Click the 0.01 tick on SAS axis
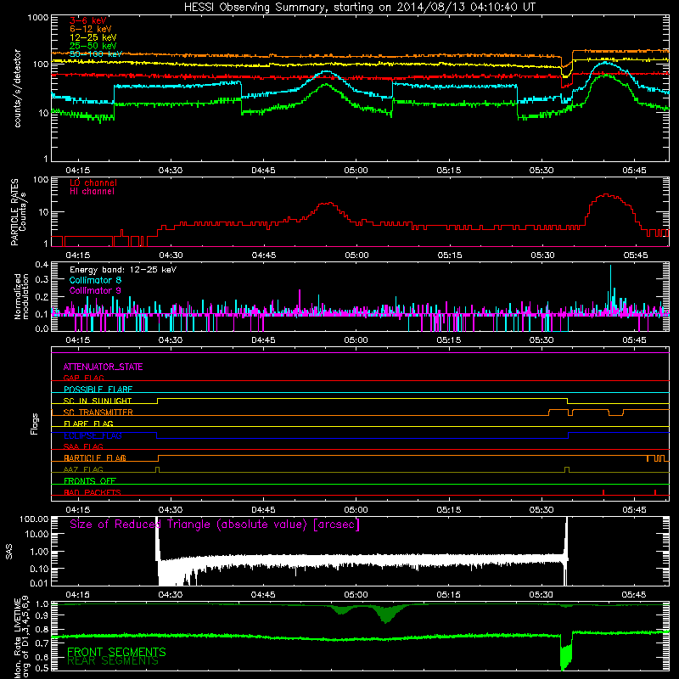 39,583
